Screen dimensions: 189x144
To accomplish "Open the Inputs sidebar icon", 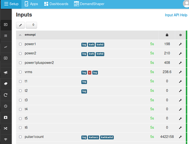I will point(5,25).
